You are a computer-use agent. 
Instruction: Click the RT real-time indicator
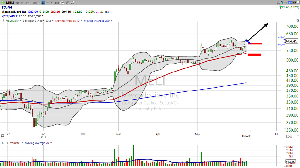point(285,3)
